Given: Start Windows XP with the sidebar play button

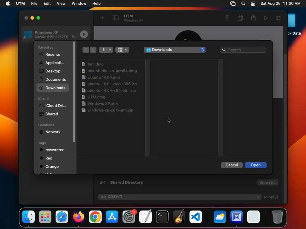Looking at the screenshot, I should 84,34.
